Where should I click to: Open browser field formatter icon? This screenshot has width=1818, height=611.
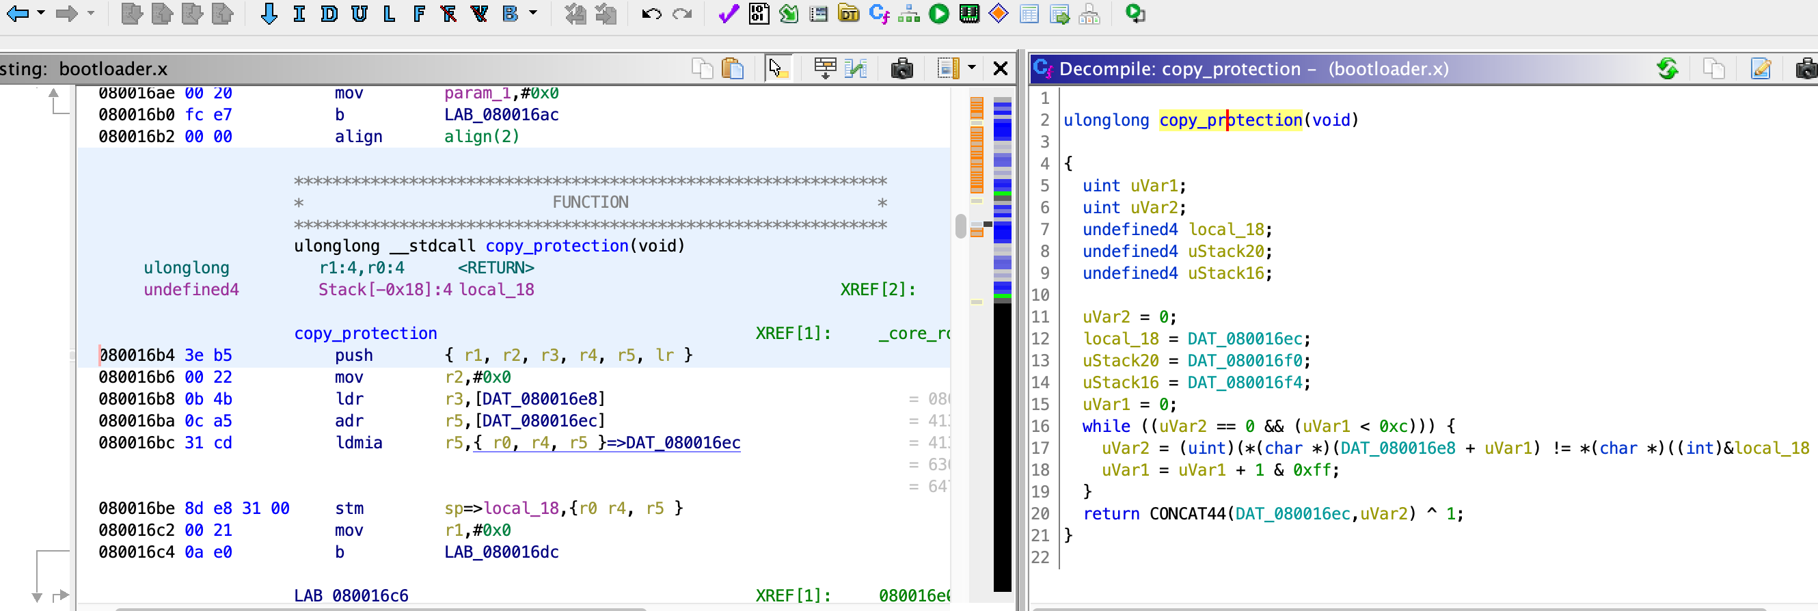click(824, 68)
